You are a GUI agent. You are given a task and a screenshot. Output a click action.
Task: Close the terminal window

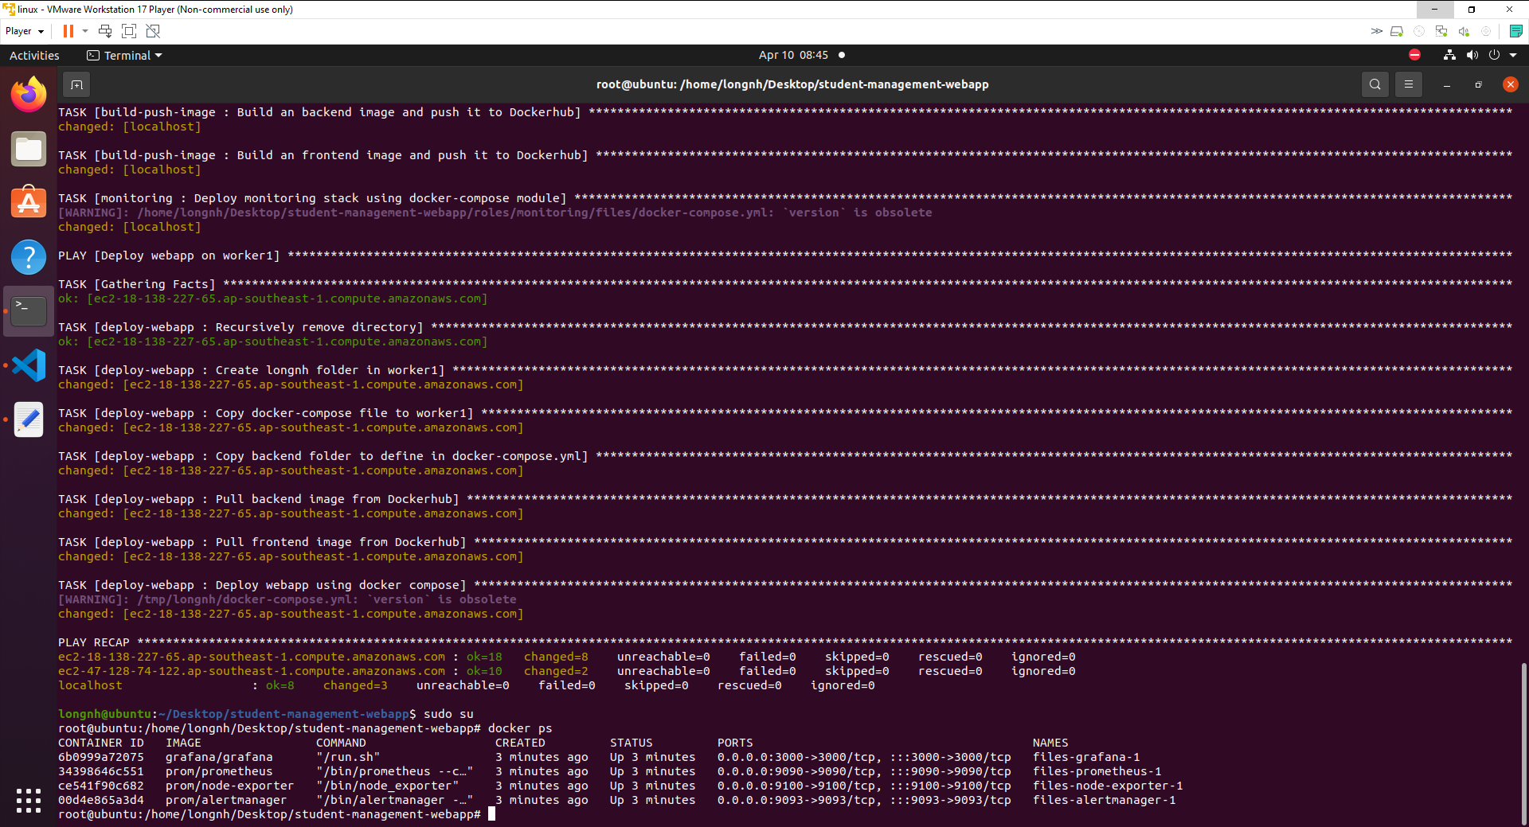[x=1511, y=84]
